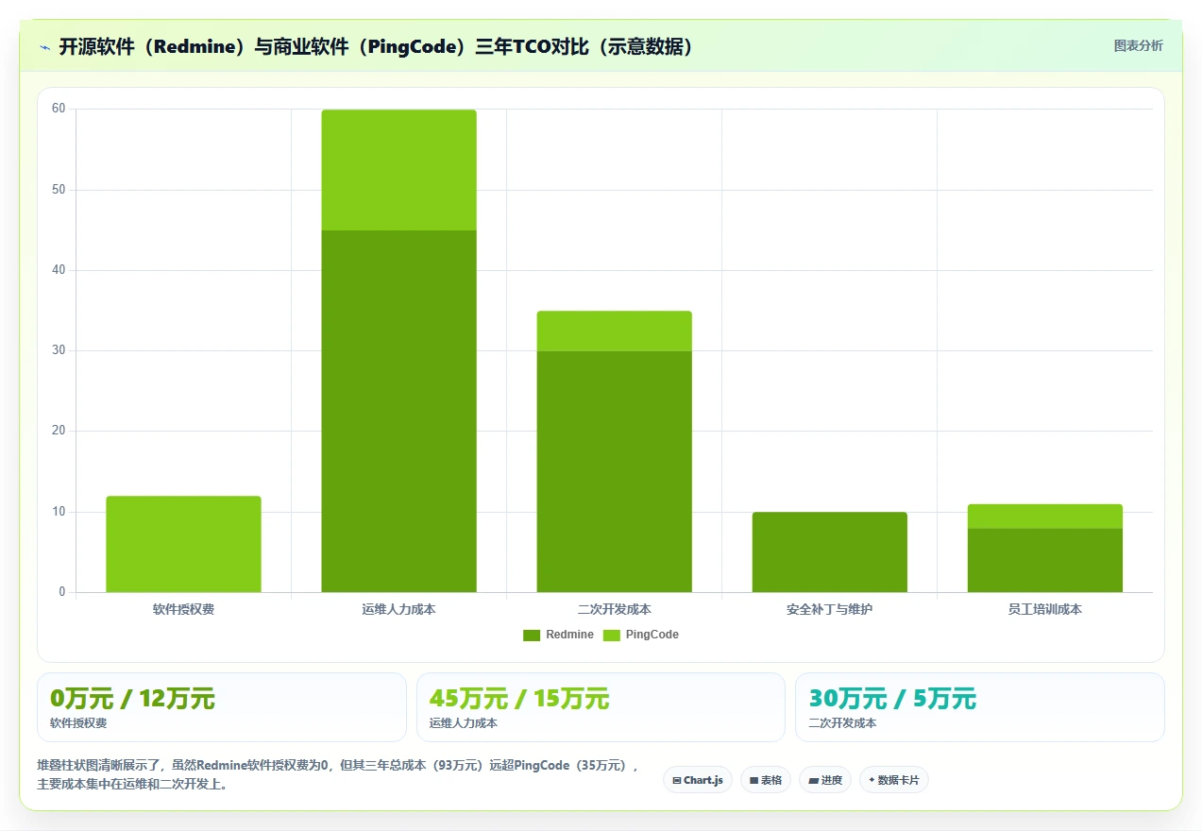This screenshot has width=1202, height=831.
Task: Click the 图表分析 label in header
Action: 1138,45
